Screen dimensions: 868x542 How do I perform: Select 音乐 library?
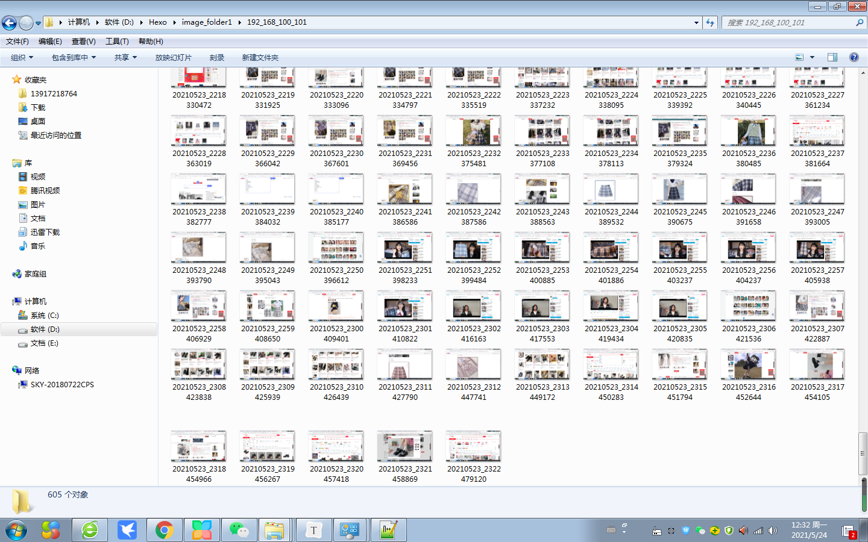tap(38, 246)
